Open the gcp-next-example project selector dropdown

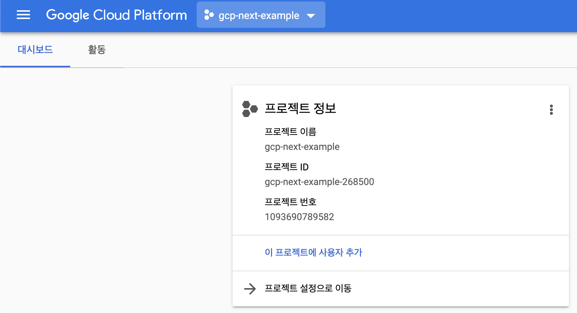(261, 15)
